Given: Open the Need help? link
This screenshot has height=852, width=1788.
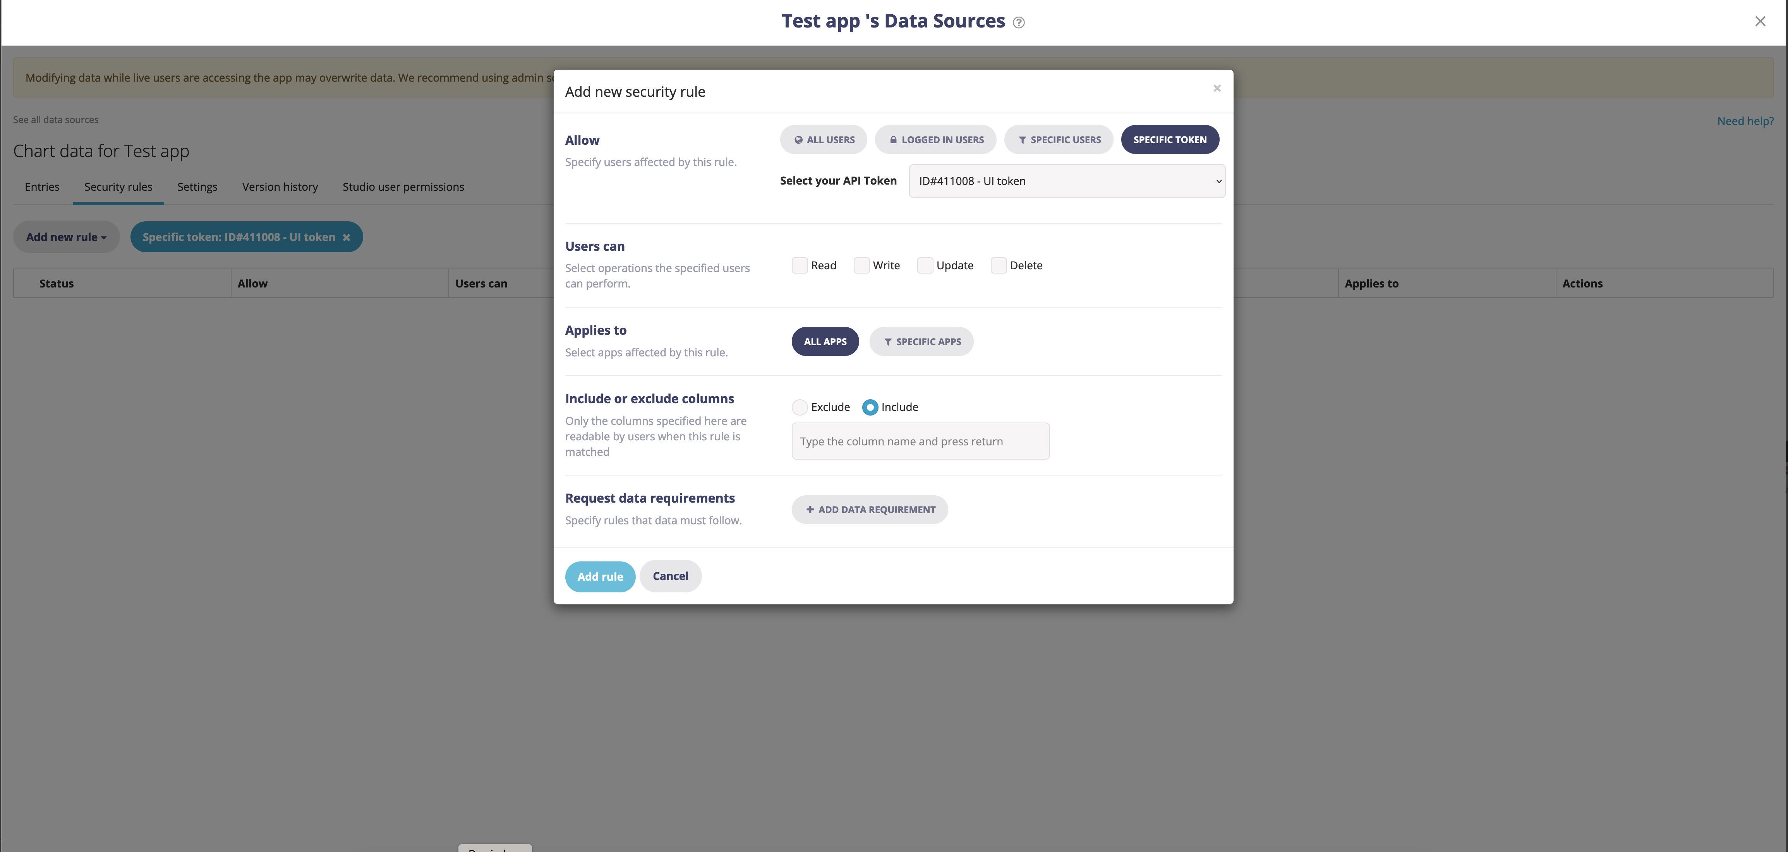Looking at the screenshot, I should [x=1745, y=121].
